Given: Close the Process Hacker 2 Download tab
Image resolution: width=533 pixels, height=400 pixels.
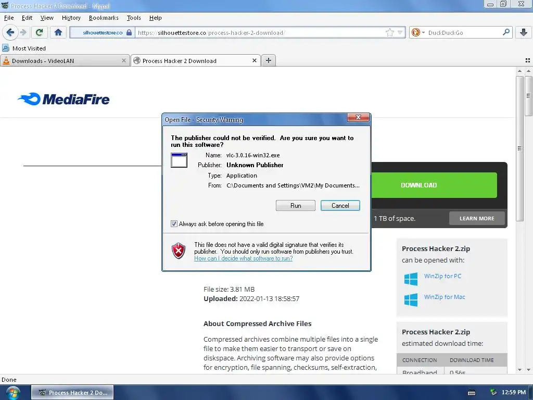Looking at the screenshot, I should tap(254, 60).
